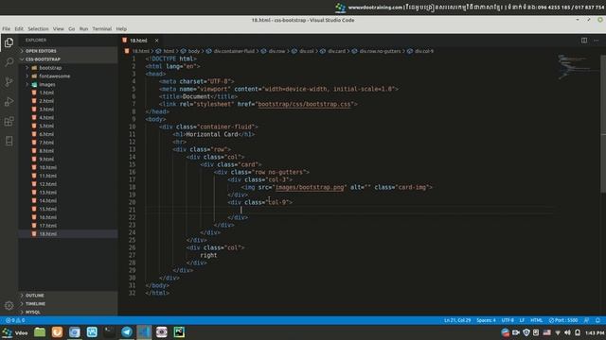Open the View menu
Screen dimensions: 606x340
(x=59, y=29)
